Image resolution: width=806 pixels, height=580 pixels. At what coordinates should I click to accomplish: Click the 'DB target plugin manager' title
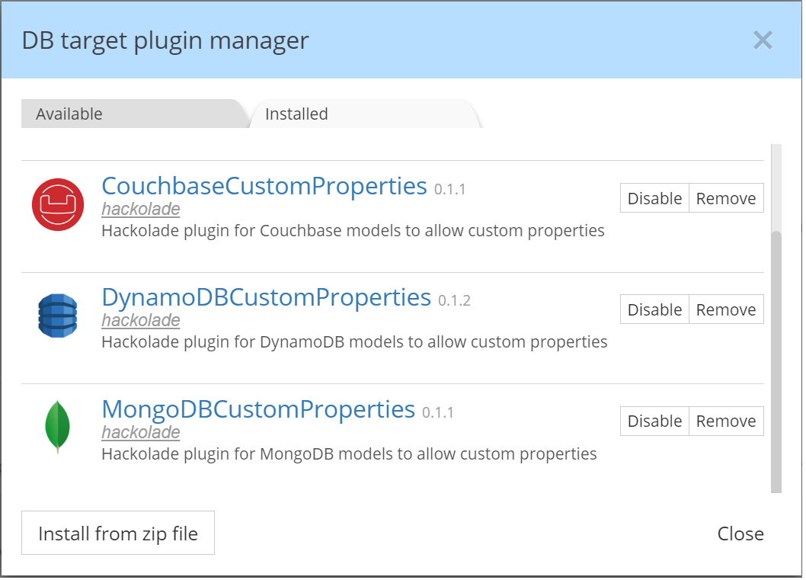pos(166,41)
